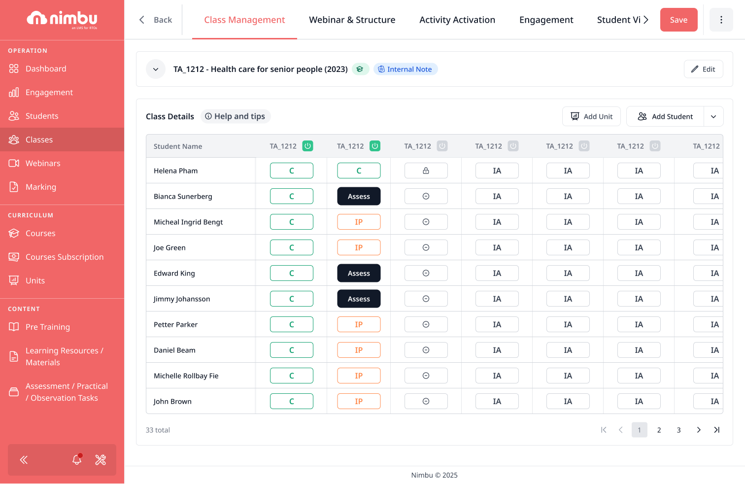Go to page 3
745x484 pixels.
[x=679, y=430]
